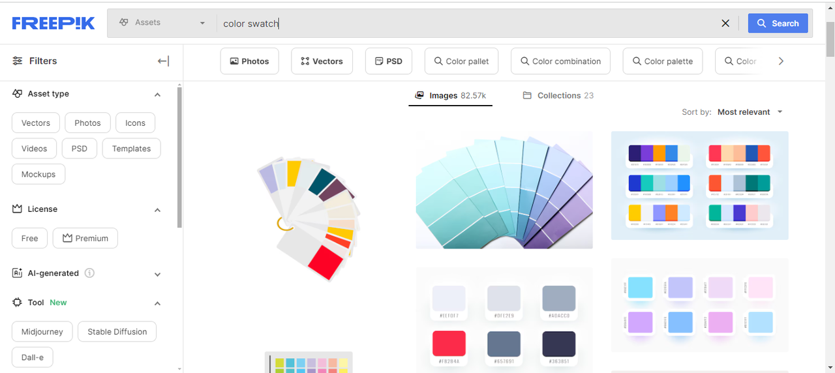Viewport: 835px width, 373px height.
Task: Open the Assets type dropdown in search bar
Action: pos(162,23)
